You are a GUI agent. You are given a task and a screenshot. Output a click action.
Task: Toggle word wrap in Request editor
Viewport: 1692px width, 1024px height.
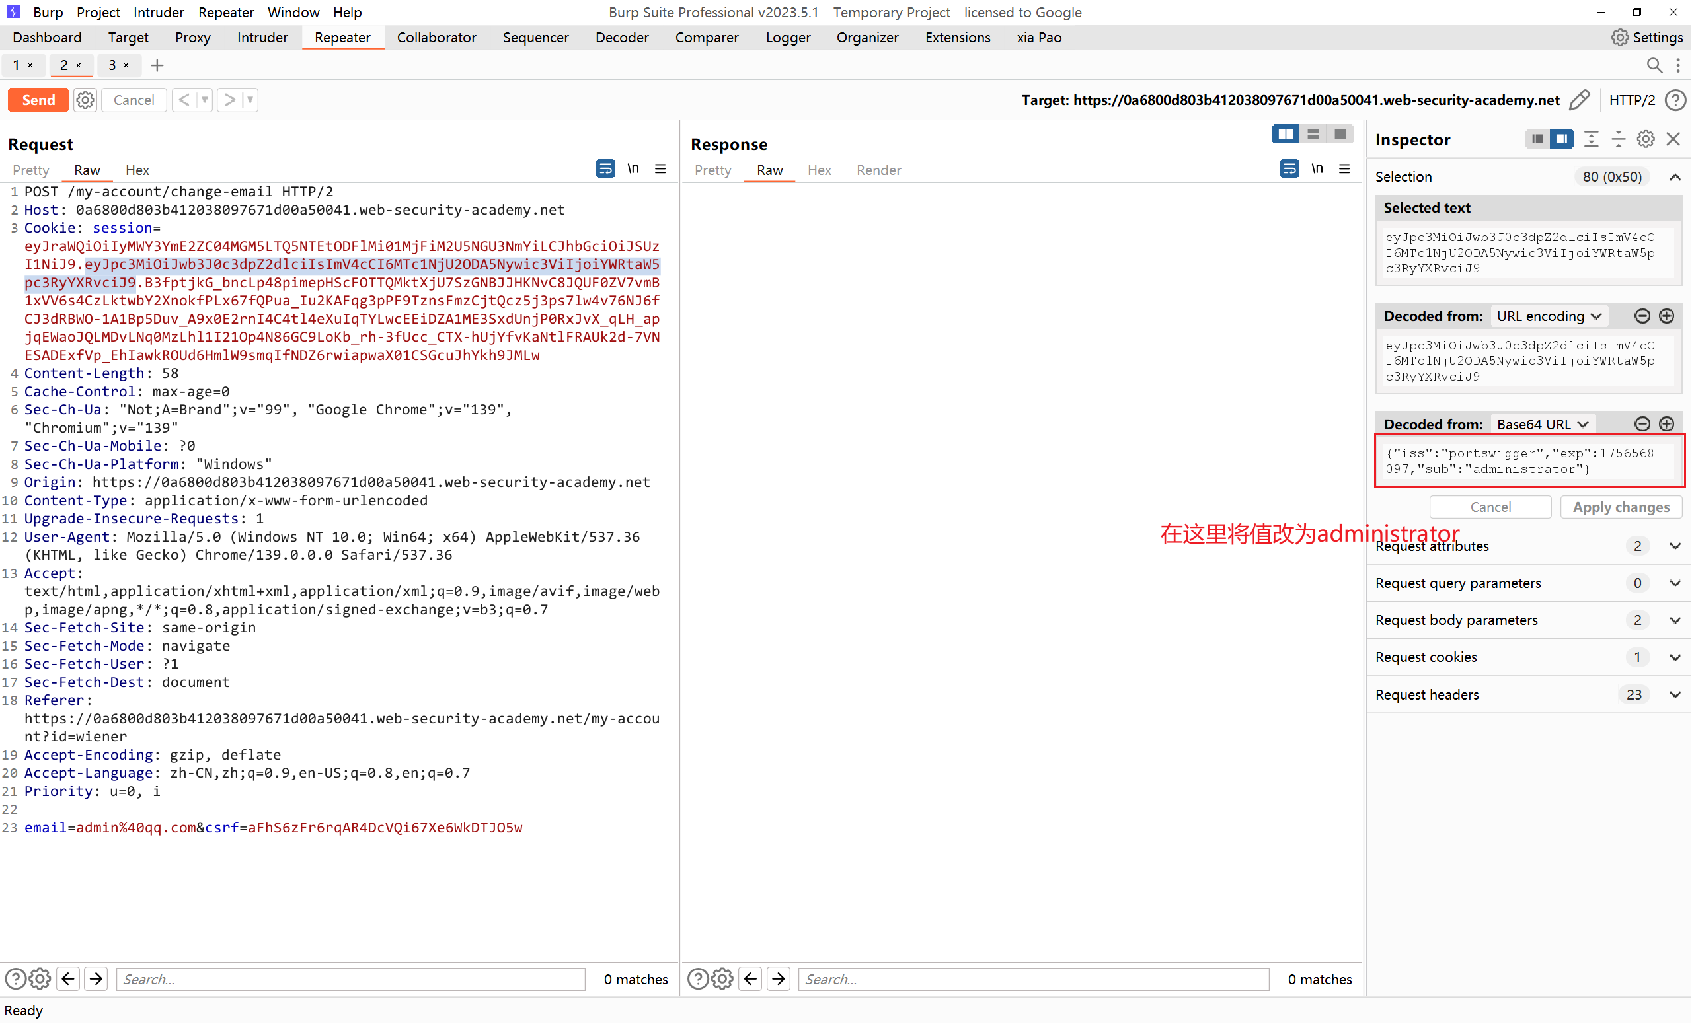coord(605,169)
